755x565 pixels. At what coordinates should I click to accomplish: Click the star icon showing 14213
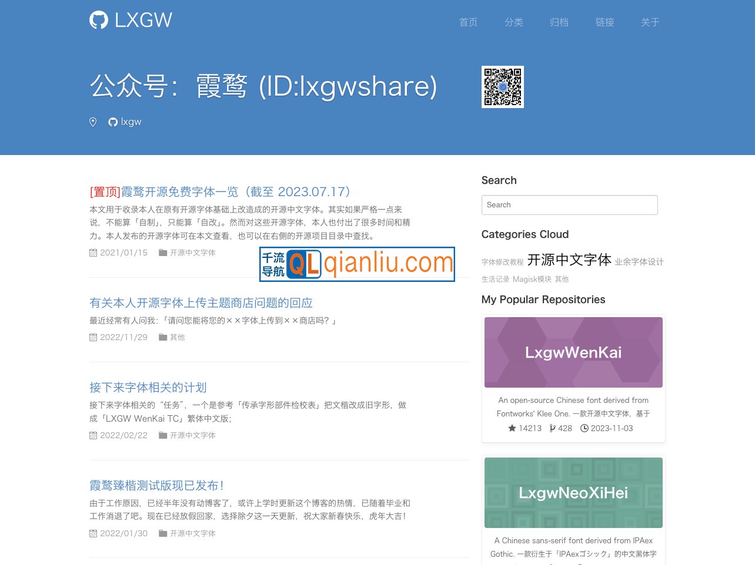(512, 428)
